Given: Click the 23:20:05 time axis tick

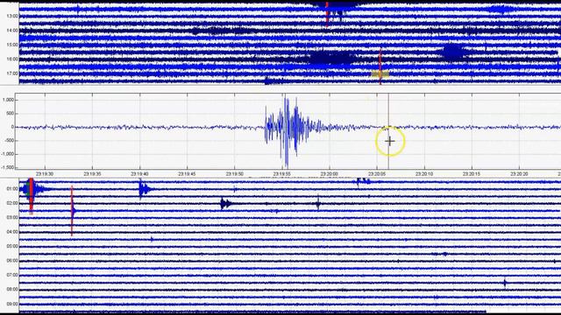Looking at the screenshot, I should pyautogui.click(x=377, y=174).
